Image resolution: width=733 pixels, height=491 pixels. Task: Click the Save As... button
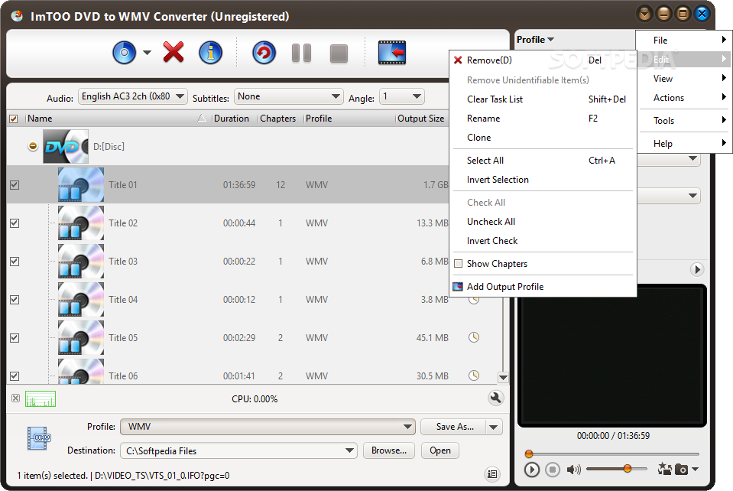coord(454,427)
